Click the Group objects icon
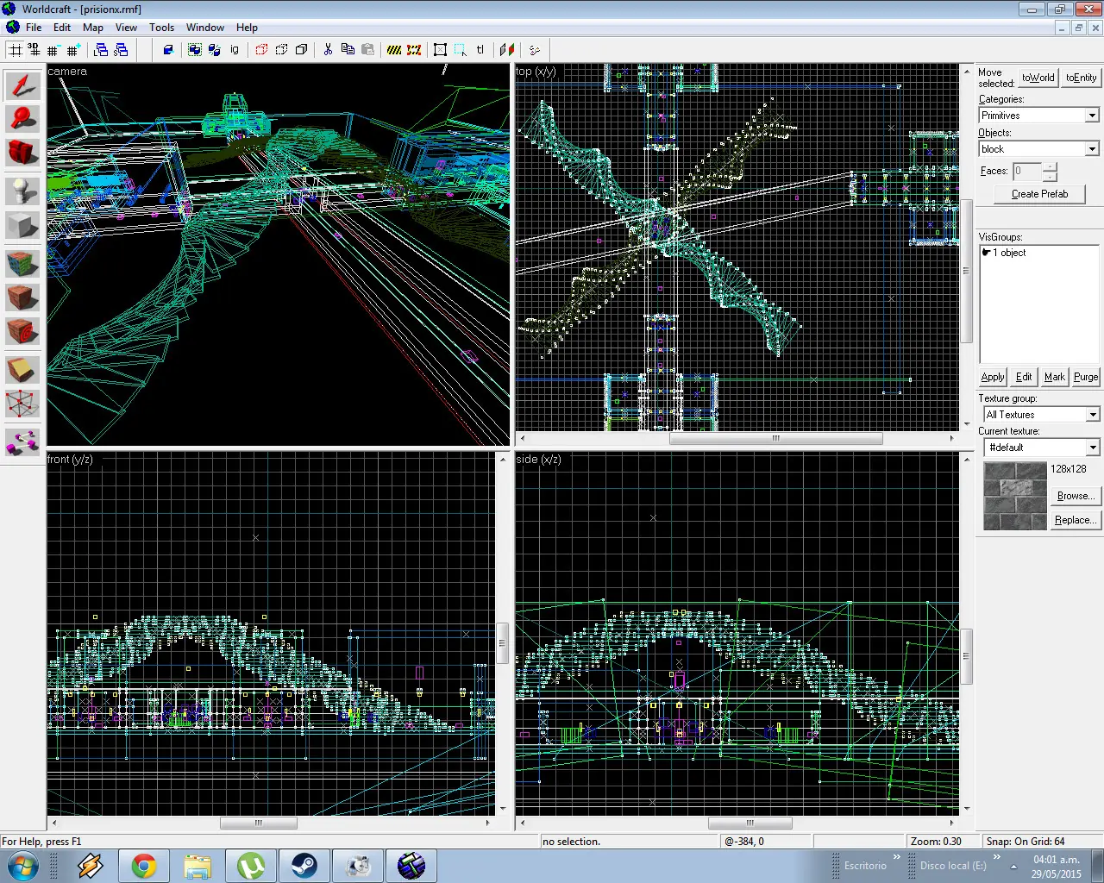The width and height of the screenshot is (1104, 883). [x=195, y=50]
